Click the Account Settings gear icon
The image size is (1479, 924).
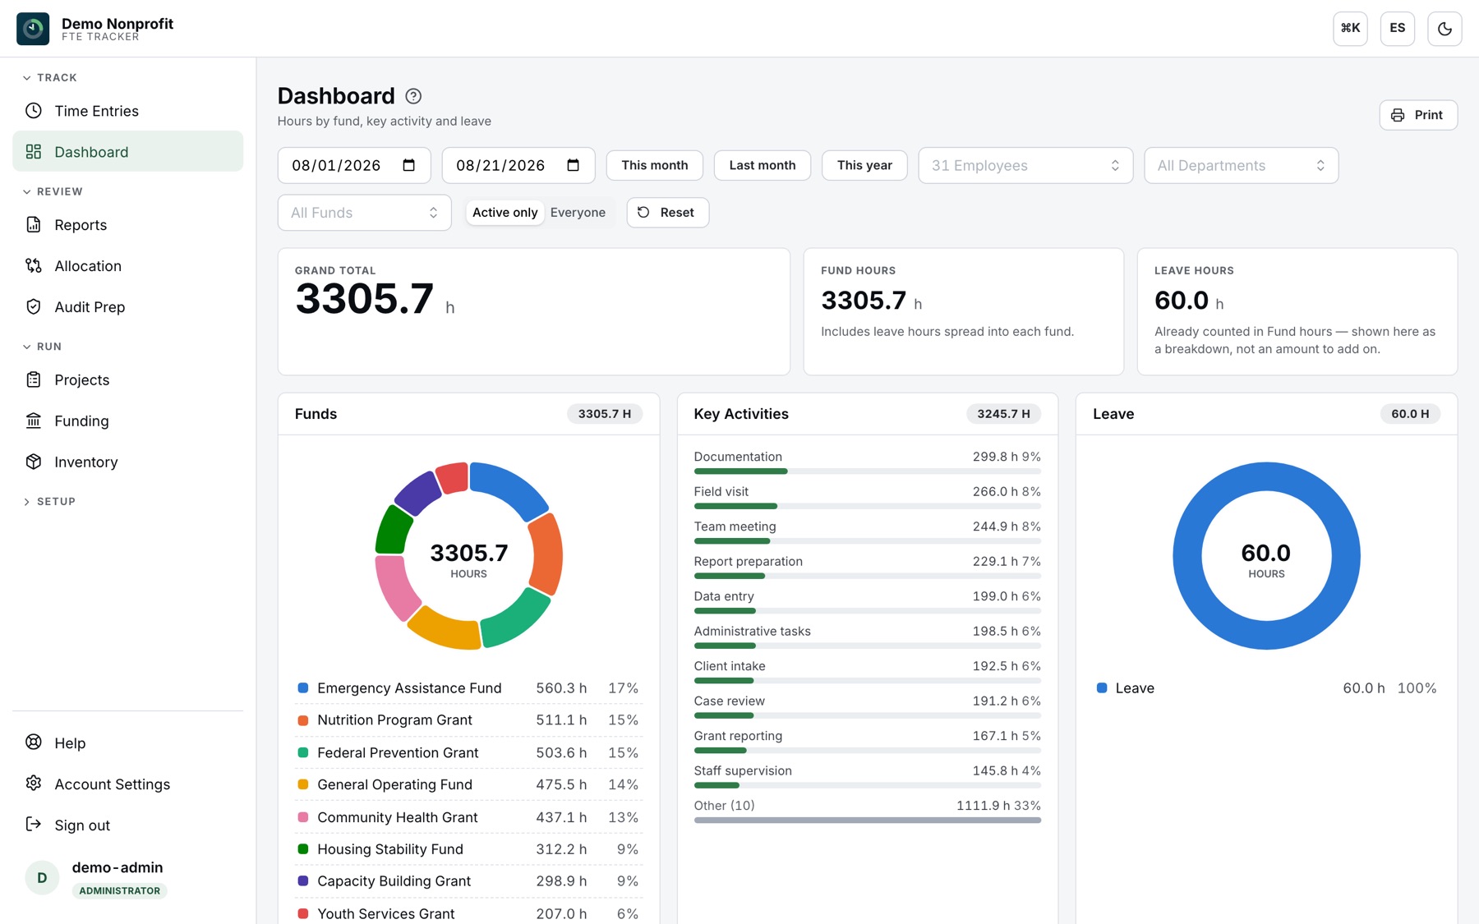[x=34, y=784]
